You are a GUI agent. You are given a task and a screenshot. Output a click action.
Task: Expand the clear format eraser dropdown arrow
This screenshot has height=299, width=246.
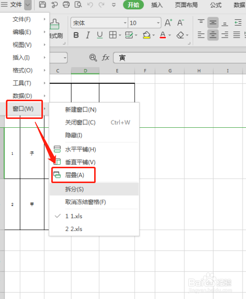pos(187,35)
